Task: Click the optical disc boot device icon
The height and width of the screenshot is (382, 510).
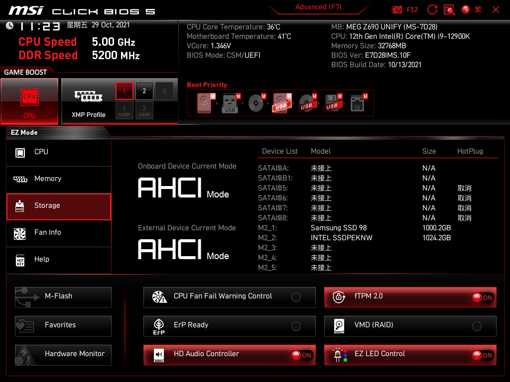Action: coord(256,103)
